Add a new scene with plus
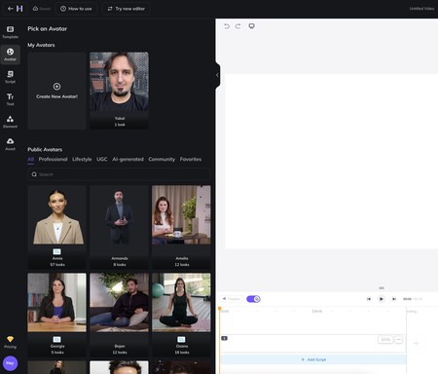 point(416,343)
